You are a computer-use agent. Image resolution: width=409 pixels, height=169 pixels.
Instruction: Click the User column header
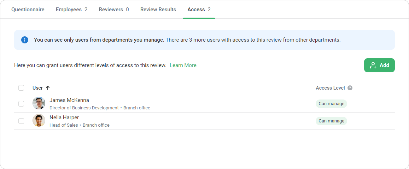[37, 88]
